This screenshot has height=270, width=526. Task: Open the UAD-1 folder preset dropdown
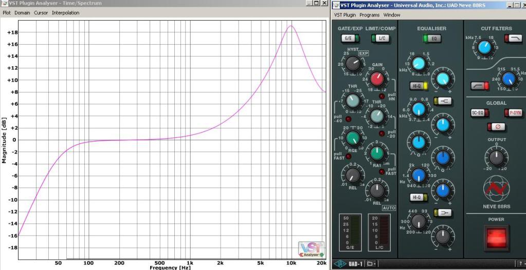pos(371,263)
